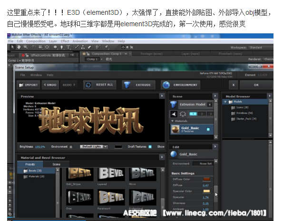
Task: Click the particle replicator dotted-circle icon
Action: [x=183, y=114]
